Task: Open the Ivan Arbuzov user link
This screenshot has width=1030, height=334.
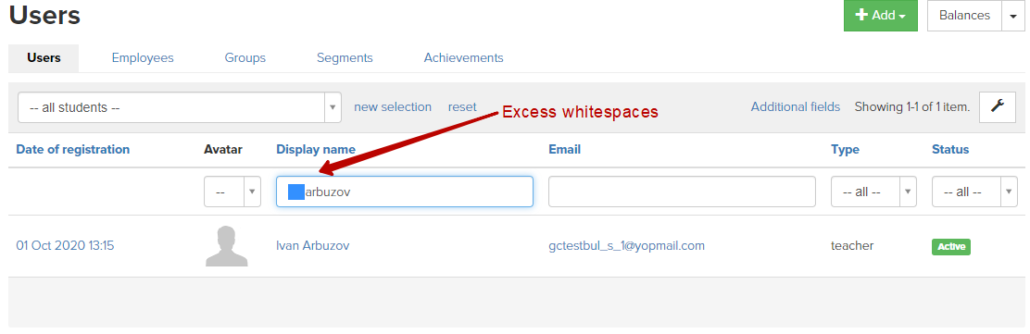Action: pos(313,246)
